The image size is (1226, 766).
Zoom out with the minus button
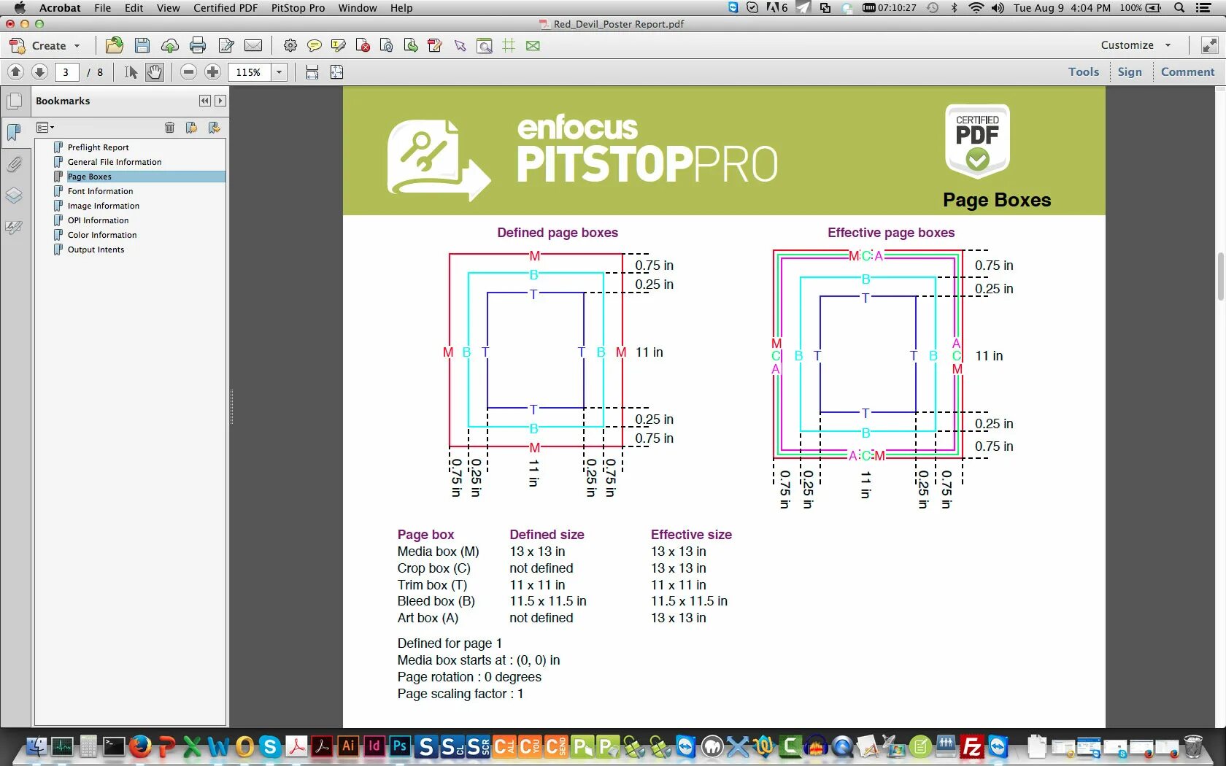[188, 71]
